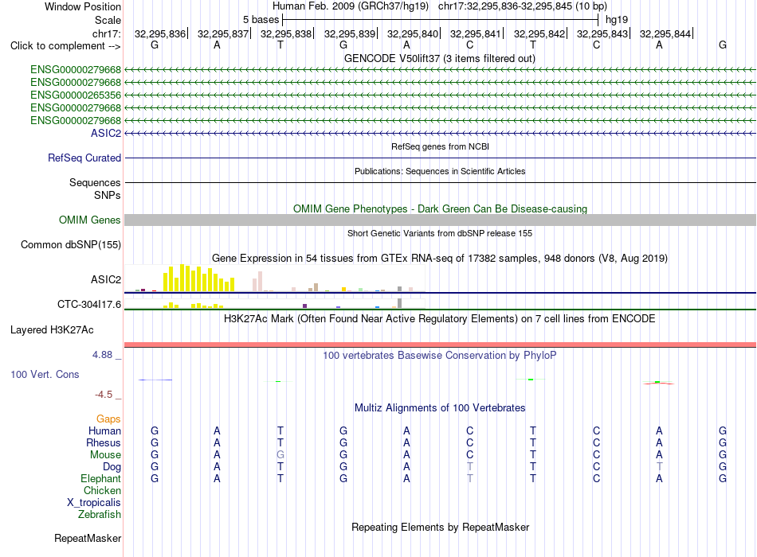The height and width of the screenshot is (557, 757).
Task: Click the red Layered H3K27Ac signal bar
Action: pos(440,345)
